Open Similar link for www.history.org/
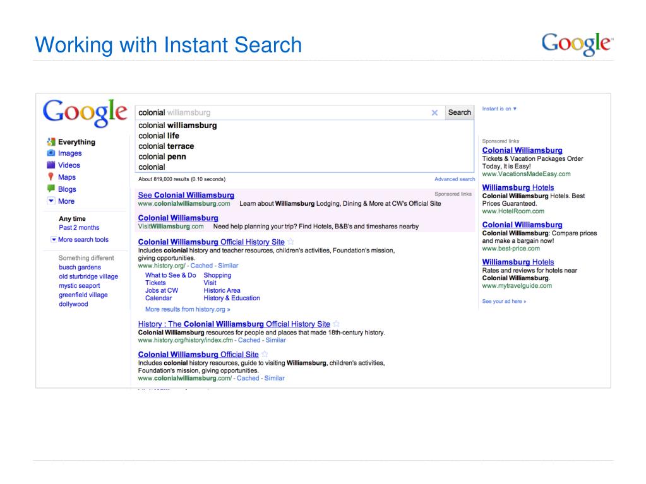 [228, 266]
